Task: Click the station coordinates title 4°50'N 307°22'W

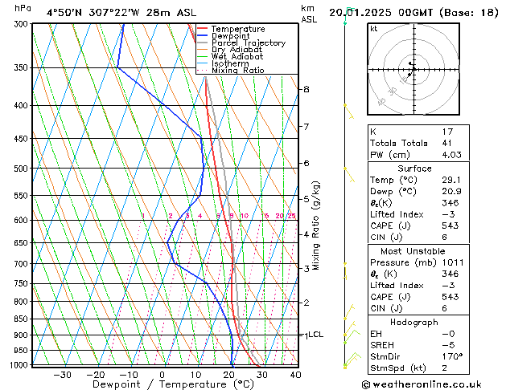Action: [x=93, y=13]
